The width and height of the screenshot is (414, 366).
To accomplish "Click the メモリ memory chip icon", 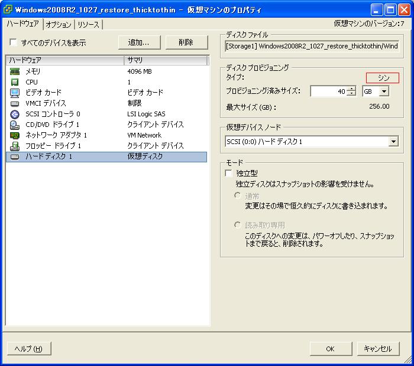I will (x=15, y=71).
